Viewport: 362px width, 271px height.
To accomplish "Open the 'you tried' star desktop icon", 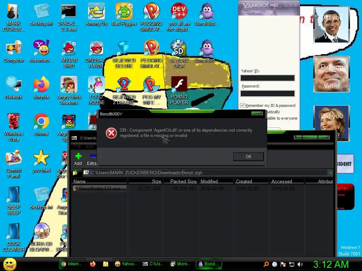I will (41, 161).
